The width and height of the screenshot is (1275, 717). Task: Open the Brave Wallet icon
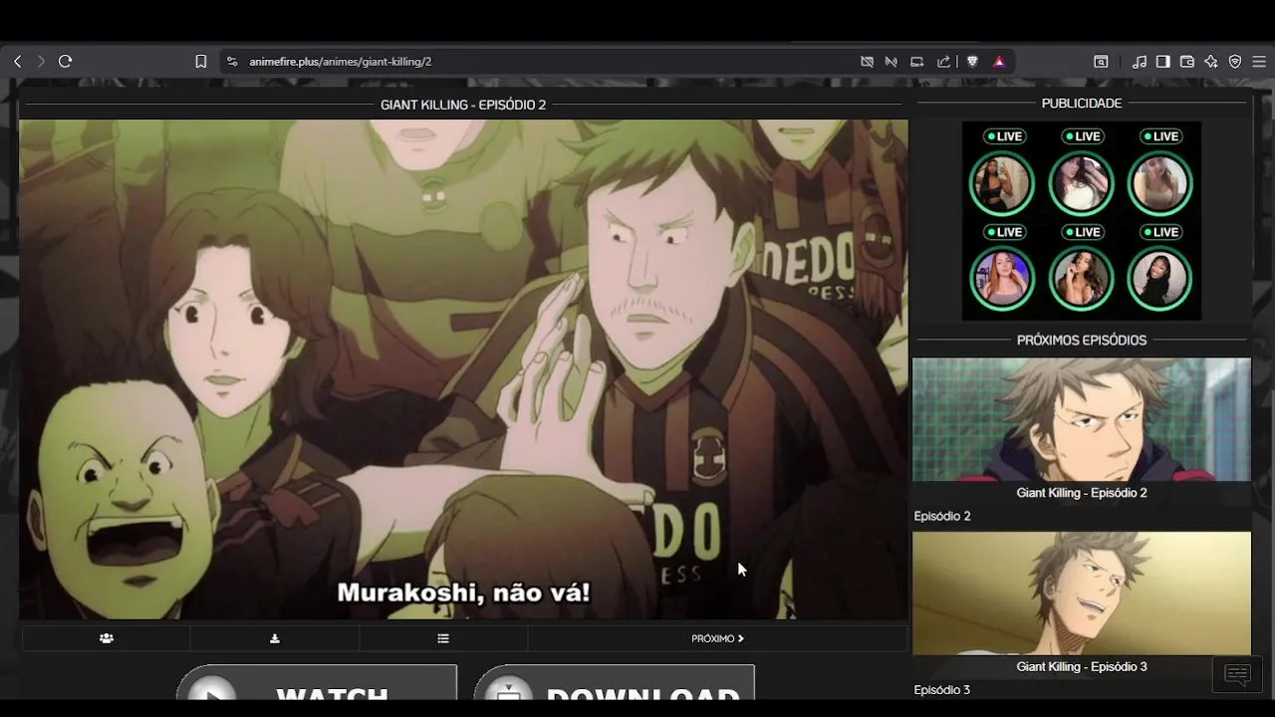coord(1187,62)
